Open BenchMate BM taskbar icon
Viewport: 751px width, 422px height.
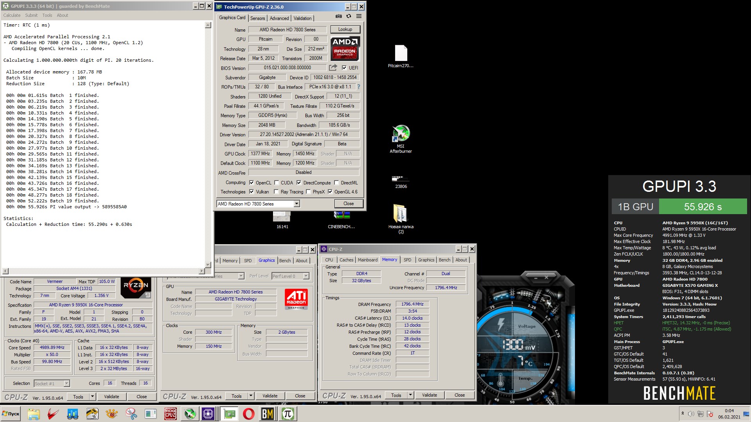click(268, 414)
